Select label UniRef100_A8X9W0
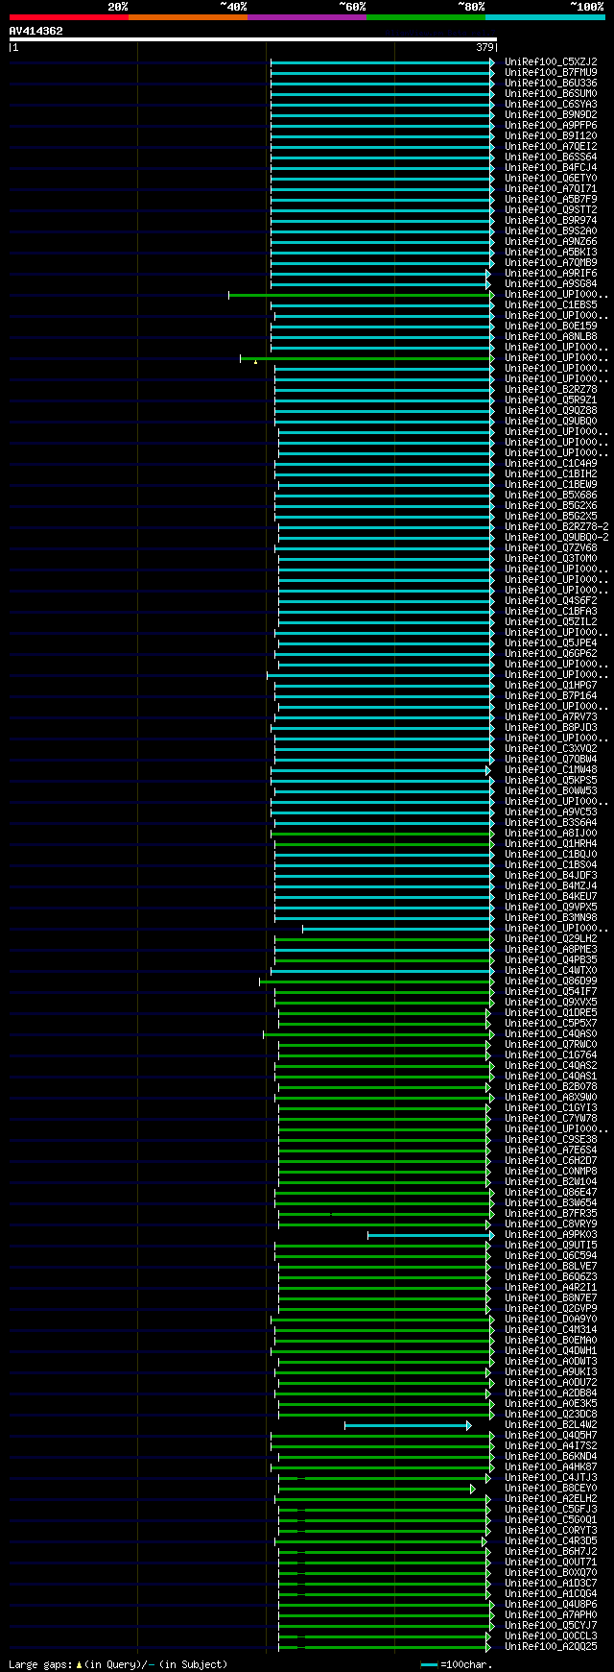The height and width of the screenshot is (1672, 614). point(551,1098)
